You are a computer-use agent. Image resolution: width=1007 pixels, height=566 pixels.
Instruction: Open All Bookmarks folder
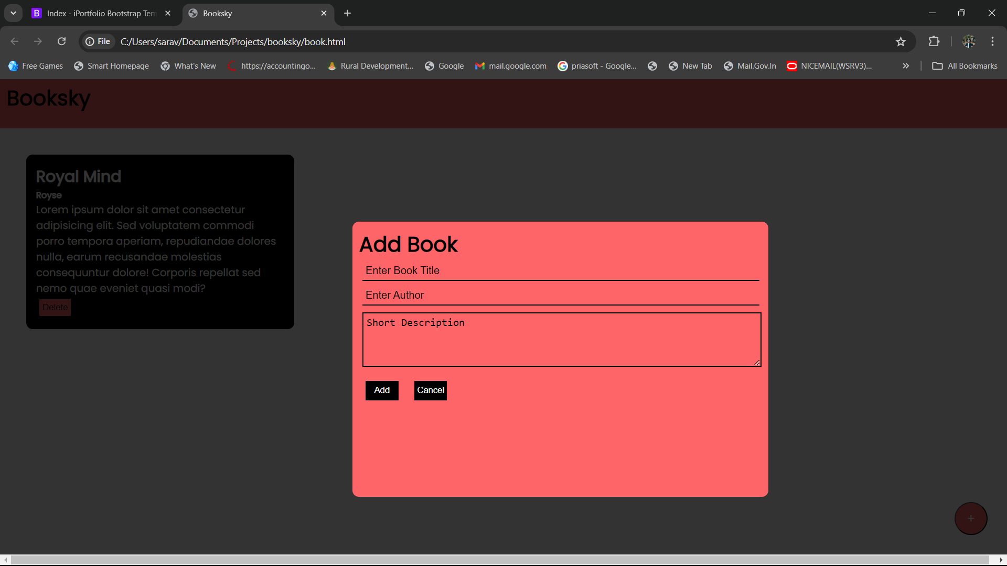(x=965, y=66)
